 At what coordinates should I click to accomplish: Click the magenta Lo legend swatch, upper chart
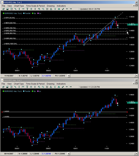pos(38,13)
